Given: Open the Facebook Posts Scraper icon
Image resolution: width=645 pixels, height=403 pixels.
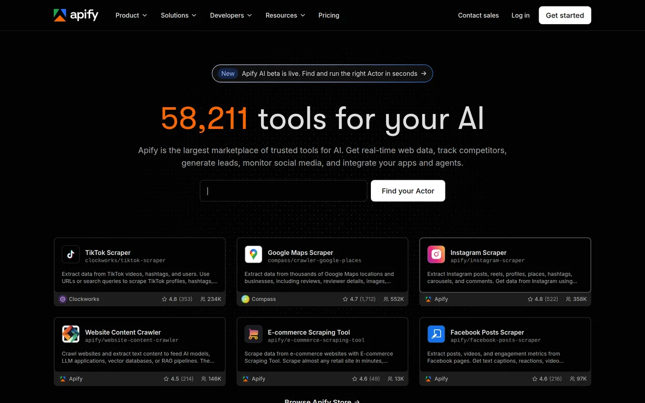Looking at the screenshot, I should point(436,334).
